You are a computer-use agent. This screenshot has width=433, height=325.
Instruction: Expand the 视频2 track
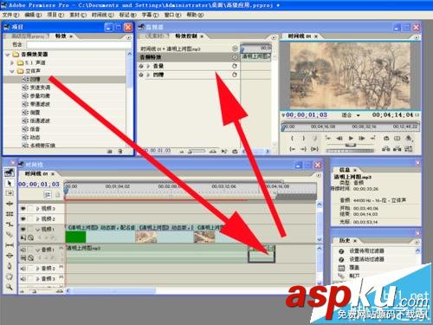click(37, 218)
